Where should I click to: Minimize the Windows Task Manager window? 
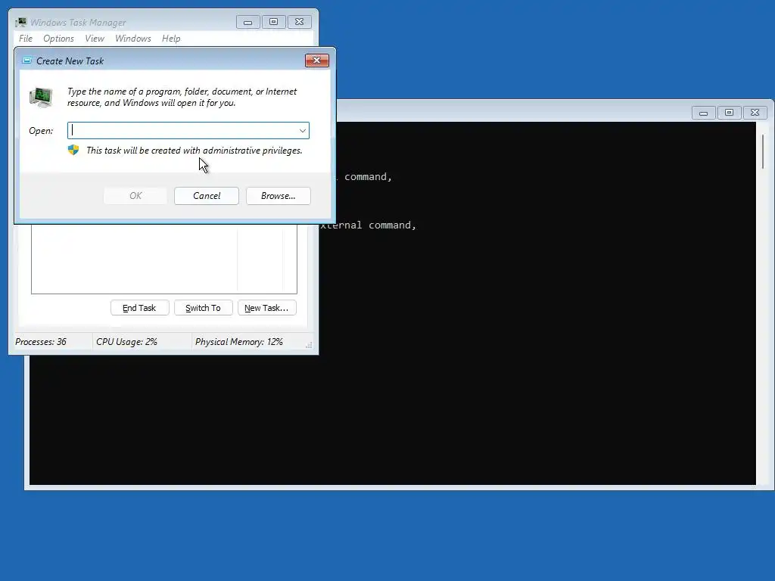[248, 22]
